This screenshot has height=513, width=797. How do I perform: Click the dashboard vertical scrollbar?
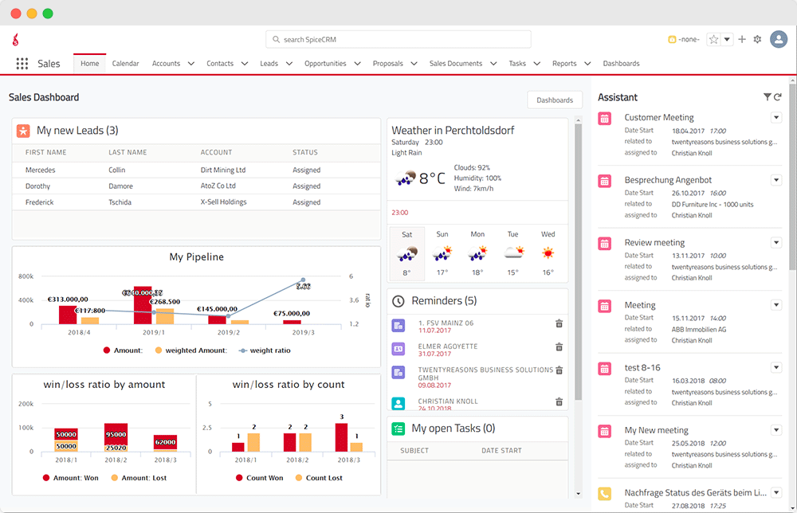pyautogui.click(x=578, y=261)
